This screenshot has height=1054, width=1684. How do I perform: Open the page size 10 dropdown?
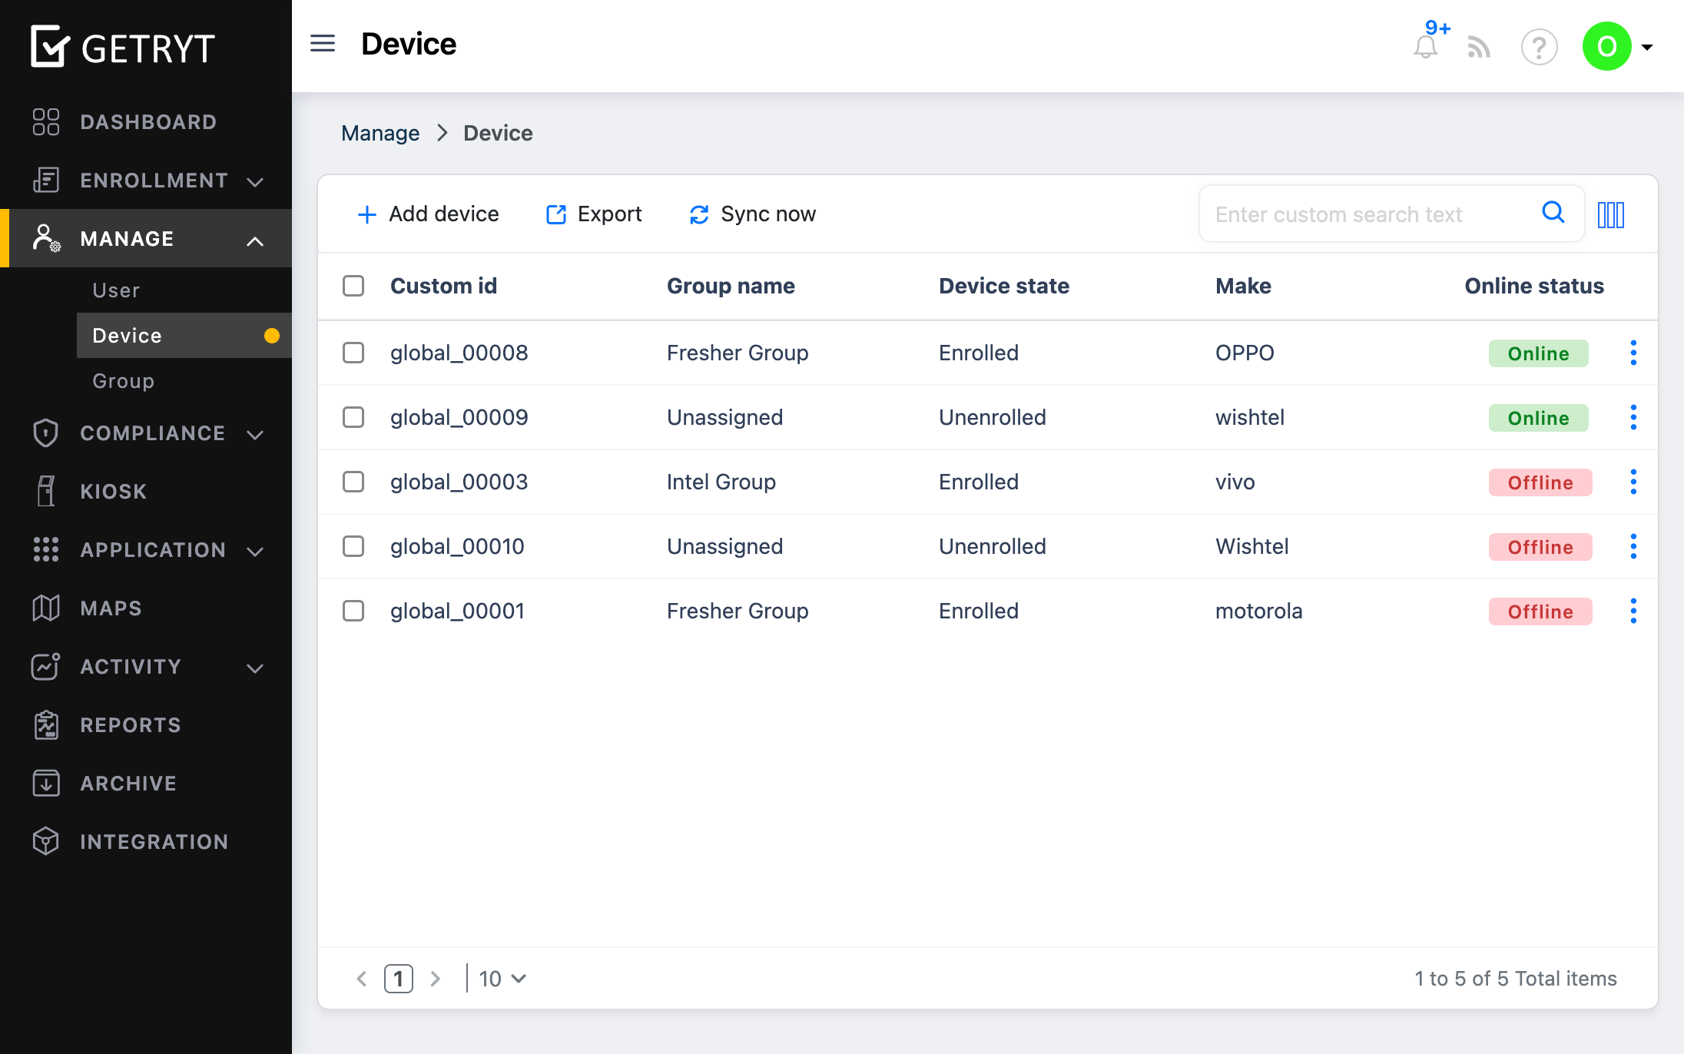(x=502, y=978)
